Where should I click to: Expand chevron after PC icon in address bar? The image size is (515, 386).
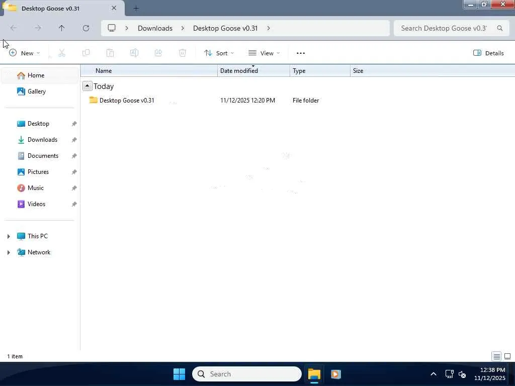[x=127, y=28]
